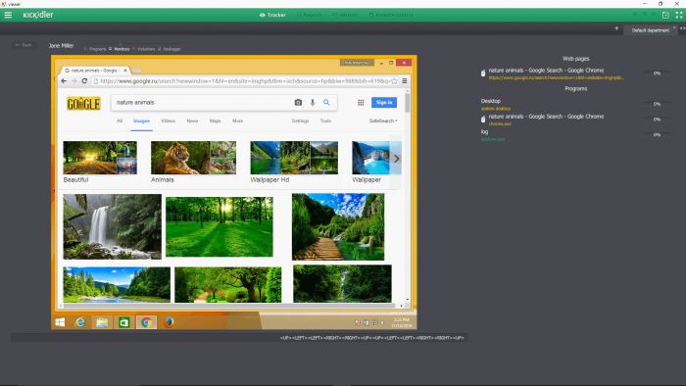Open the Default department dropdown
Viewport: 686px width, 386px height.
pyautogui.click(x=650, y=30)
